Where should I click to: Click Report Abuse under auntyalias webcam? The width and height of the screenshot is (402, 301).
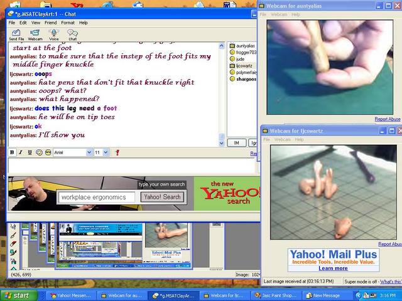coord(388,119)
